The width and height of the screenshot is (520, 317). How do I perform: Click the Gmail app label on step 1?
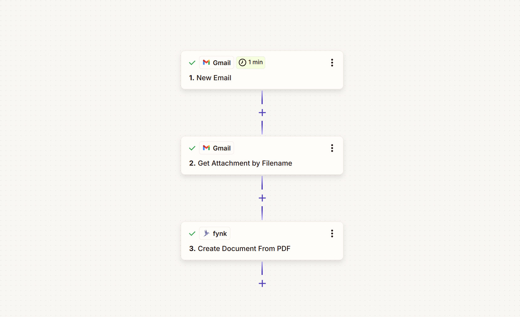point(222,62)
